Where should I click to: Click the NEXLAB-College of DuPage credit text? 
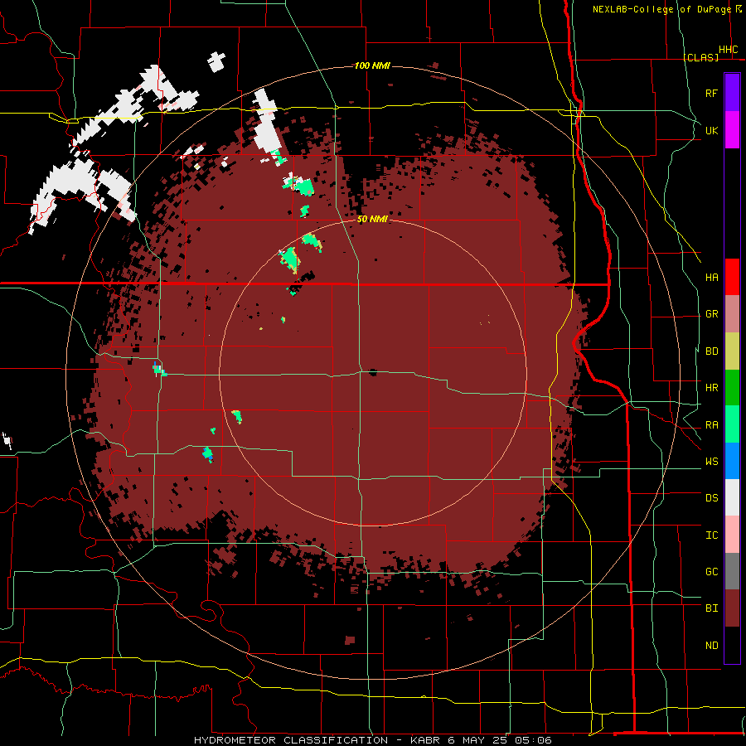point(661,9)
